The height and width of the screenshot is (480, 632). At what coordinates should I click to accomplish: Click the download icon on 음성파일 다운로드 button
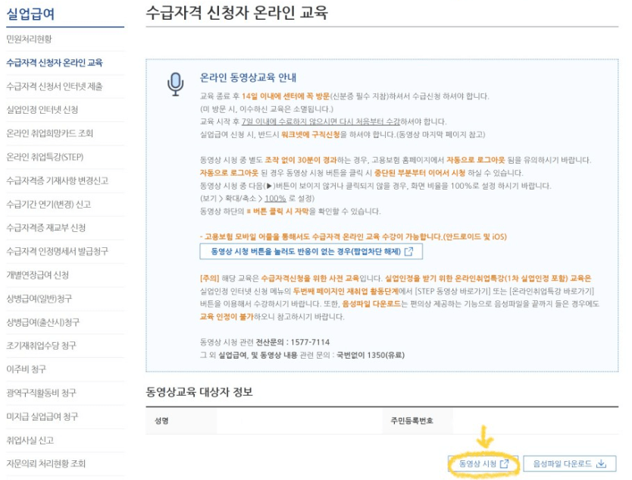click(x=602, y=463)
